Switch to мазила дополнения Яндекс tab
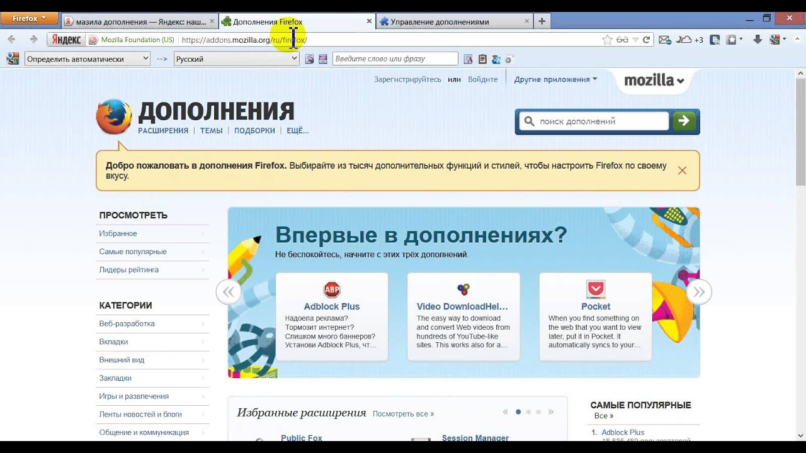 140,21
